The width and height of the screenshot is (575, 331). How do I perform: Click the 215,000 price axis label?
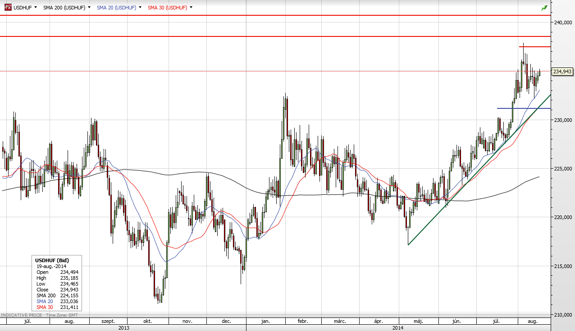563,266
